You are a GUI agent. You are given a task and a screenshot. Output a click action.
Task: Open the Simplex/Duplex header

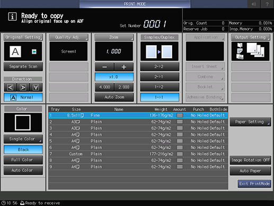click(x=160, y=37)
